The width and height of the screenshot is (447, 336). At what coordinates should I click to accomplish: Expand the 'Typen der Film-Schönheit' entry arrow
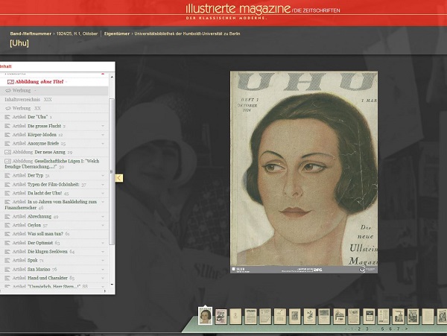tap(103, 185)
